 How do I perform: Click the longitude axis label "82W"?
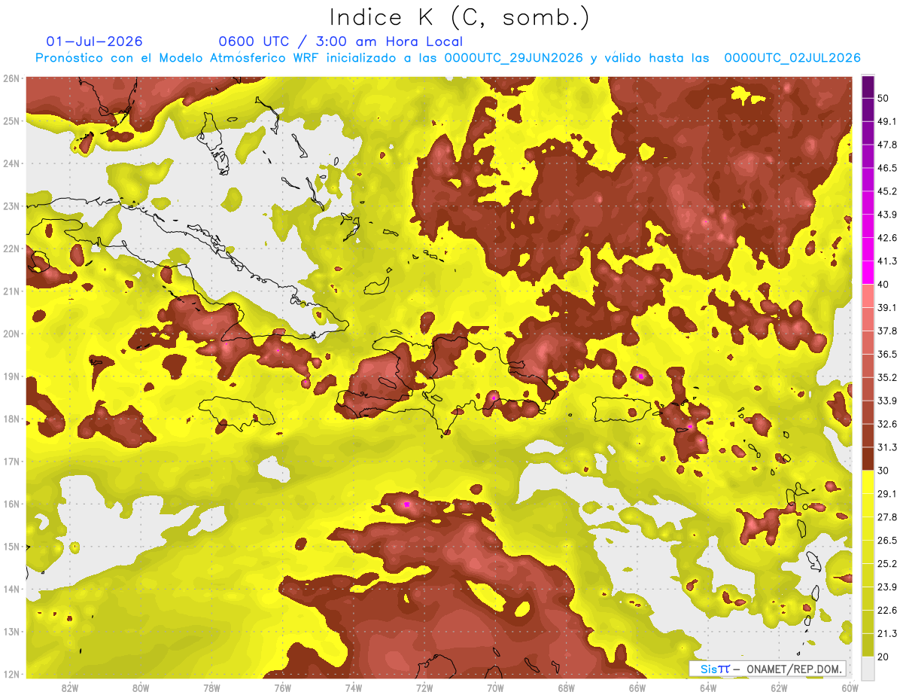point(70,687)
